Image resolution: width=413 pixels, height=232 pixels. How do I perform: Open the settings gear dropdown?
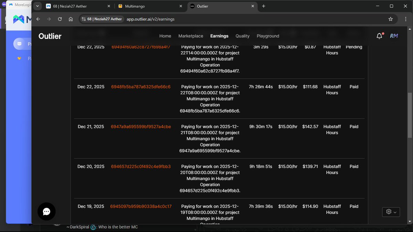[391, 212]
